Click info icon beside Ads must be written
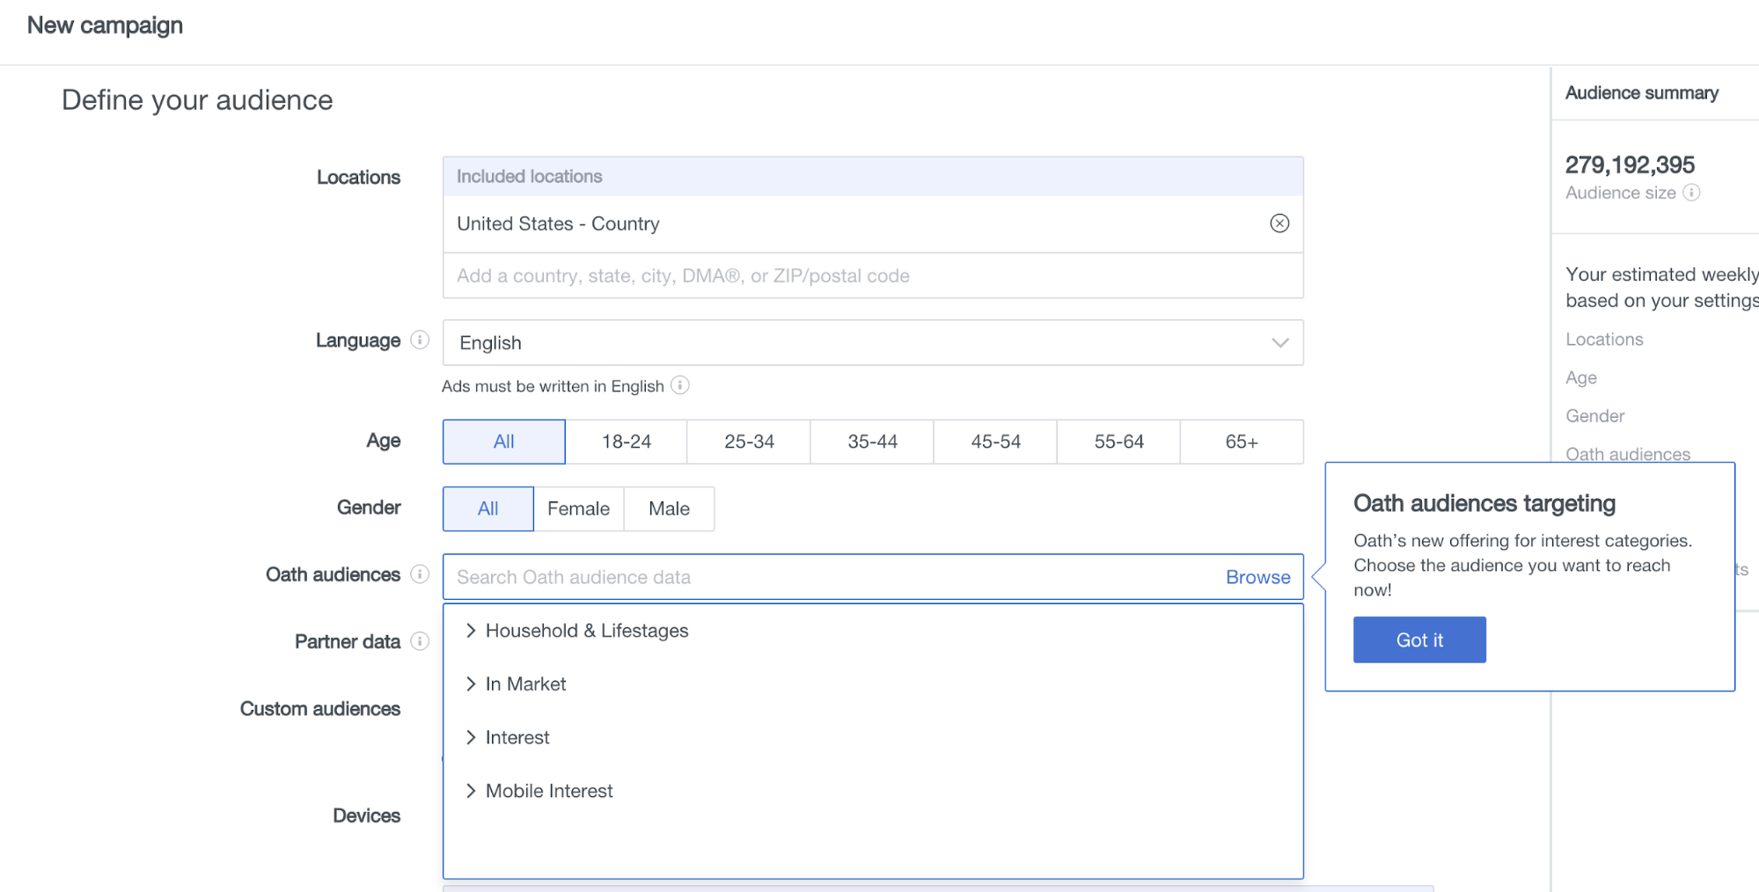This screenshot has height=892, width=1759. (x=680, y=385)
